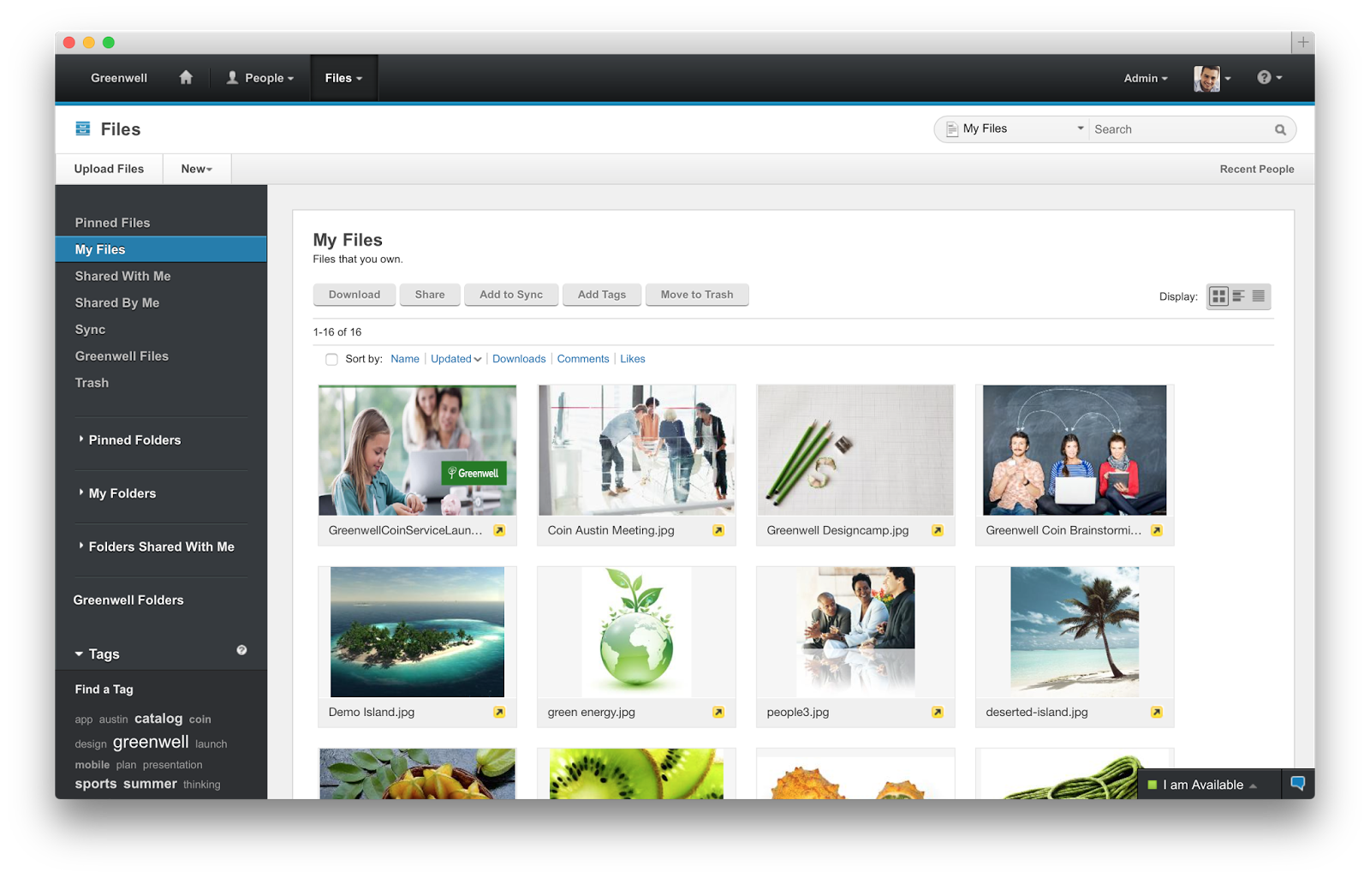Image resolution: width=1370 pixels, height=878 pixels.
Task: Go to the home page icon
Action: [186, 78]
